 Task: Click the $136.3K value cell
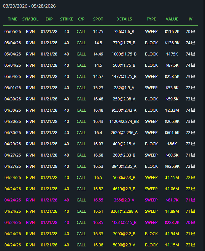tap(172, 43)
